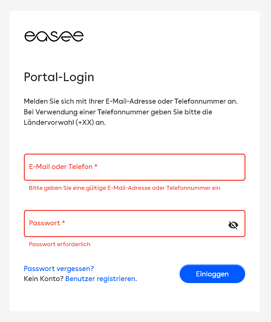271x322 pixels.
Task: Click inside the Passwort field
Action: click(118, 223)
